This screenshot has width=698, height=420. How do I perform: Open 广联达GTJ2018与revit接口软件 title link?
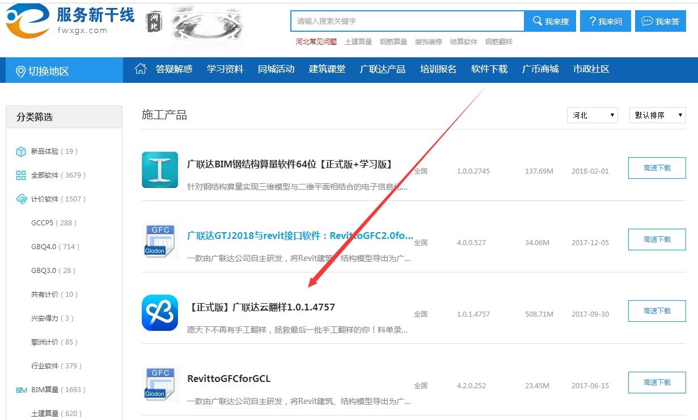point(300,236)
